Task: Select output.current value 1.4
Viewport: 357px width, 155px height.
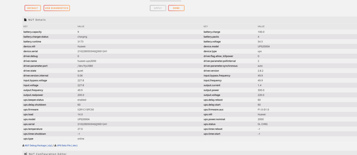Action: tap(260, 85)
